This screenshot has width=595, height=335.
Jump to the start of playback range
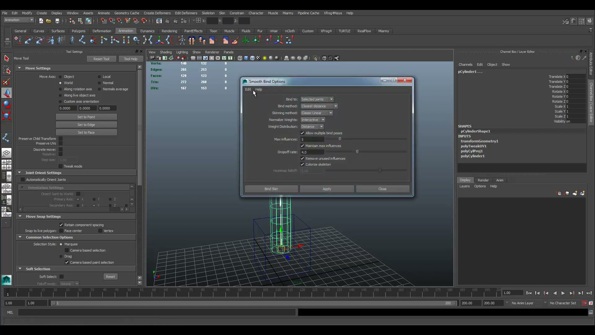[529, 293]
